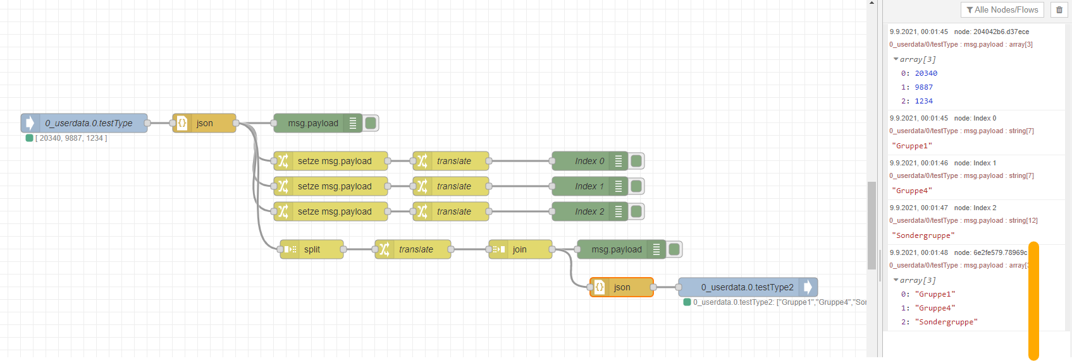Click the timestamp 9.9.2021, 00:01:46 in debug
This screenshot has width=1072, height=361.
coord(919,163)
